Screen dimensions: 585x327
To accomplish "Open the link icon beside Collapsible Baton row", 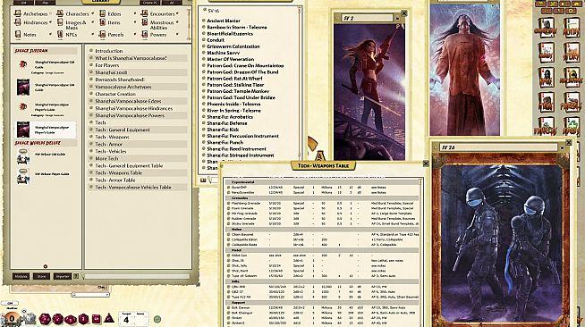I will coord(228,239).
